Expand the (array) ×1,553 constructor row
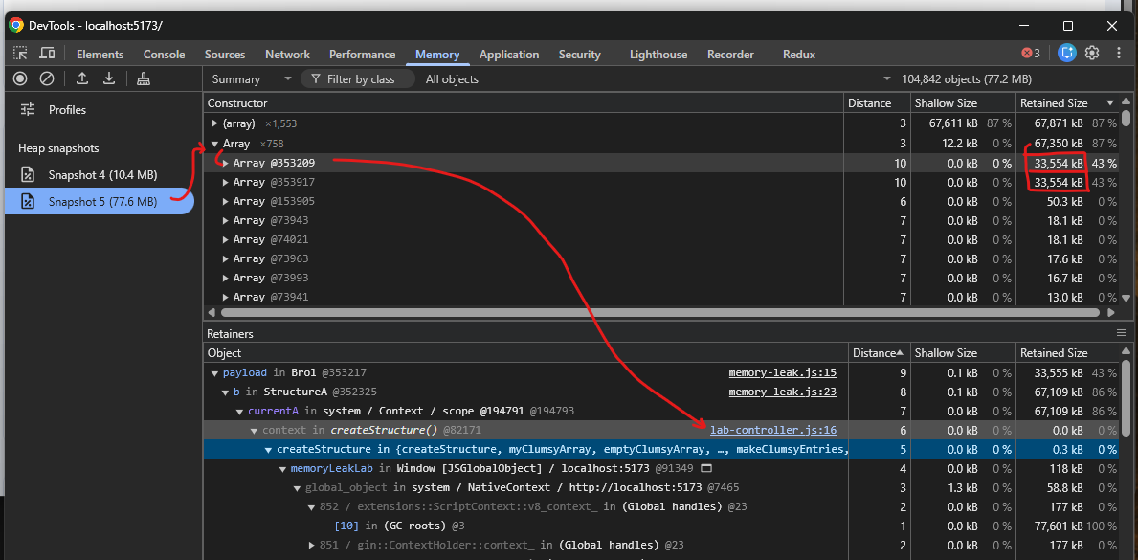Image resolution: width=1138 pixels, height=560 pixels. pyautogui.click(x=214, y=123)
